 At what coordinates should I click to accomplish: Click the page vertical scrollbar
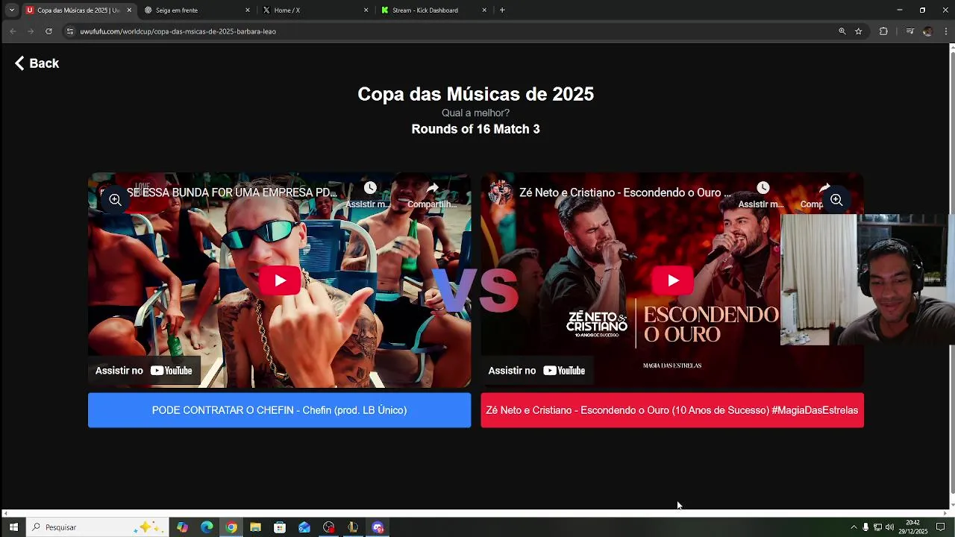coord(952,272)
